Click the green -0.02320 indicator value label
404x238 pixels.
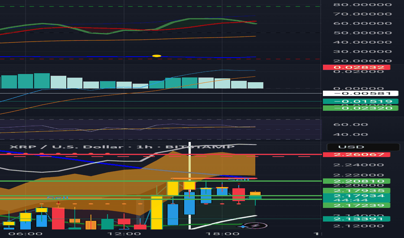pos(361,108)
